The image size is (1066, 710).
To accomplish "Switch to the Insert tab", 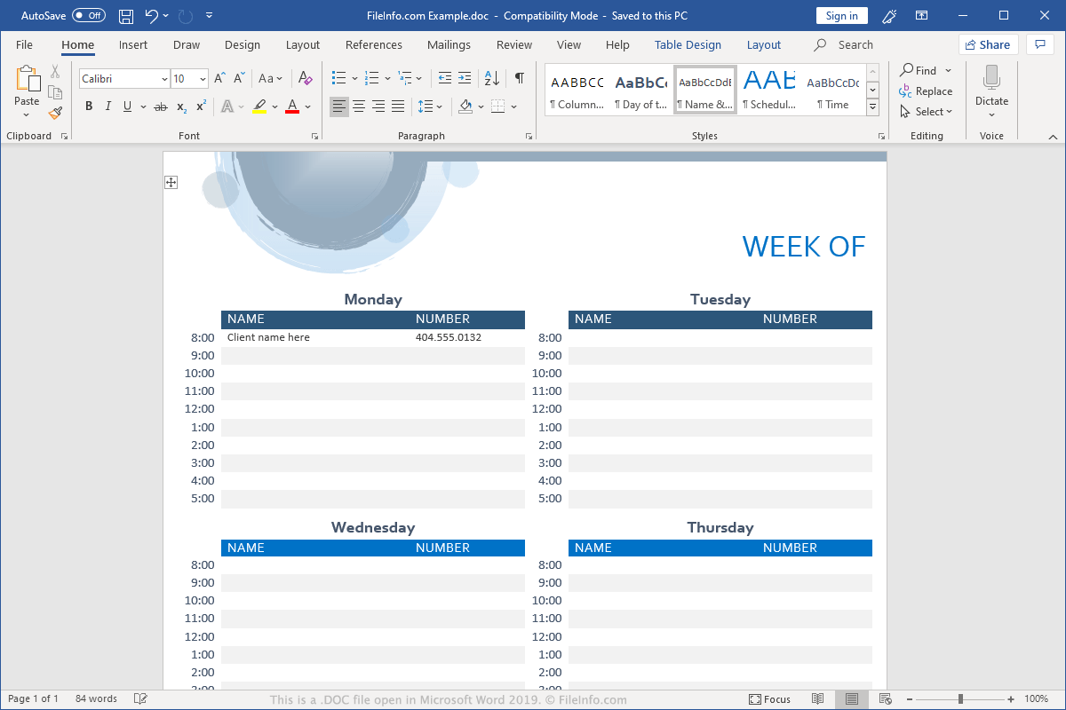I will point(133,44).
